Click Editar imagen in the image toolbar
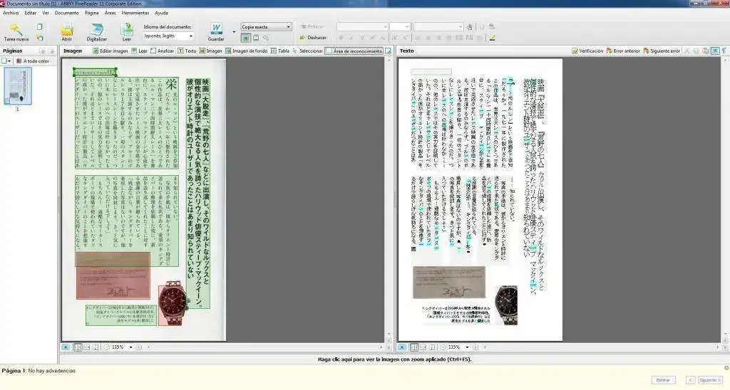Image resolution: width=730 pixels, height=390 pixels. tap(110, 51)
